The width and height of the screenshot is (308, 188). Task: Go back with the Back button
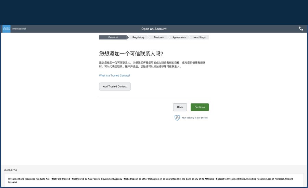click(180, 107)
